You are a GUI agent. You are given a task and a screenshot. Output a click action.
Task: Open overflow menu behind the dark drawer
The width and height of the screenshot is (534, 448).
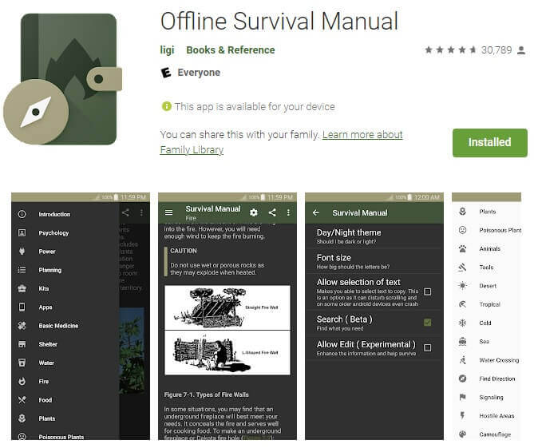[x=141, y=212]
